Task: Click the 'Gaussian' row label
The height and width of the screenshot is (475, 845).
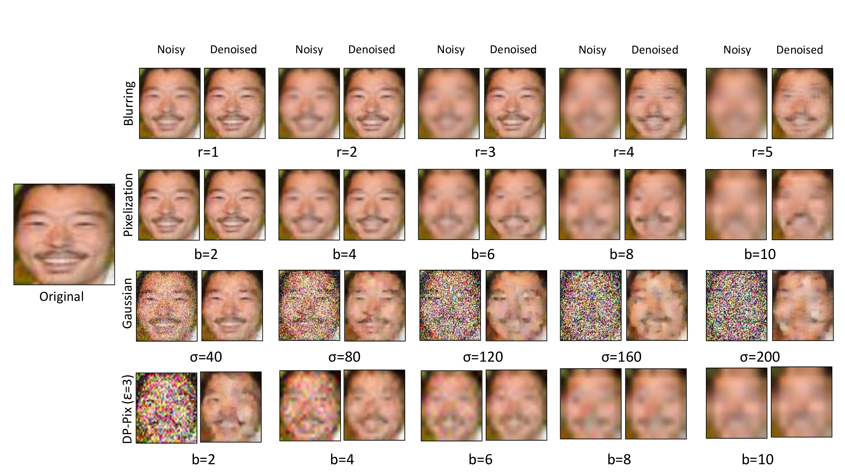Action: [127, 304]
